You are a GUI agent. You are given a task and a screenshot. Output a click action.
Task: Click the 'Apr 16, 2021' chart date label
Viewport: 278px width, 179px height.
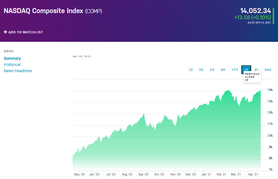click(x=82, y=56)
